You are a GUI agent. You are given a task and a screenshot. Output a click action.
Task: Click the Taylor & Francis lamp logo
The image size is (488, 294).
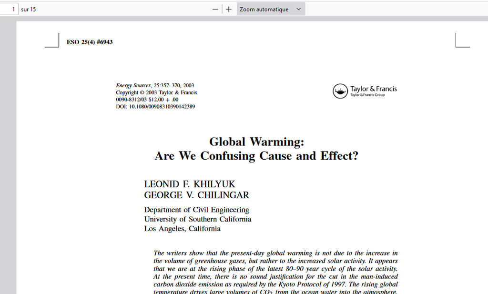tap(340, 91)
